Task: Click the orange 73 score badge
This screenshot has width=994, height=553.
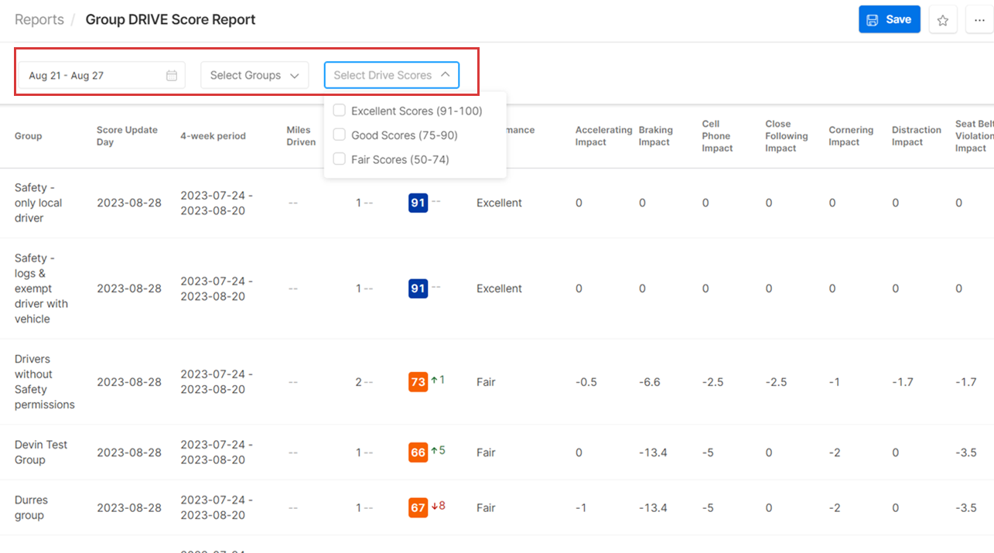Action: [x=418, y=382]
